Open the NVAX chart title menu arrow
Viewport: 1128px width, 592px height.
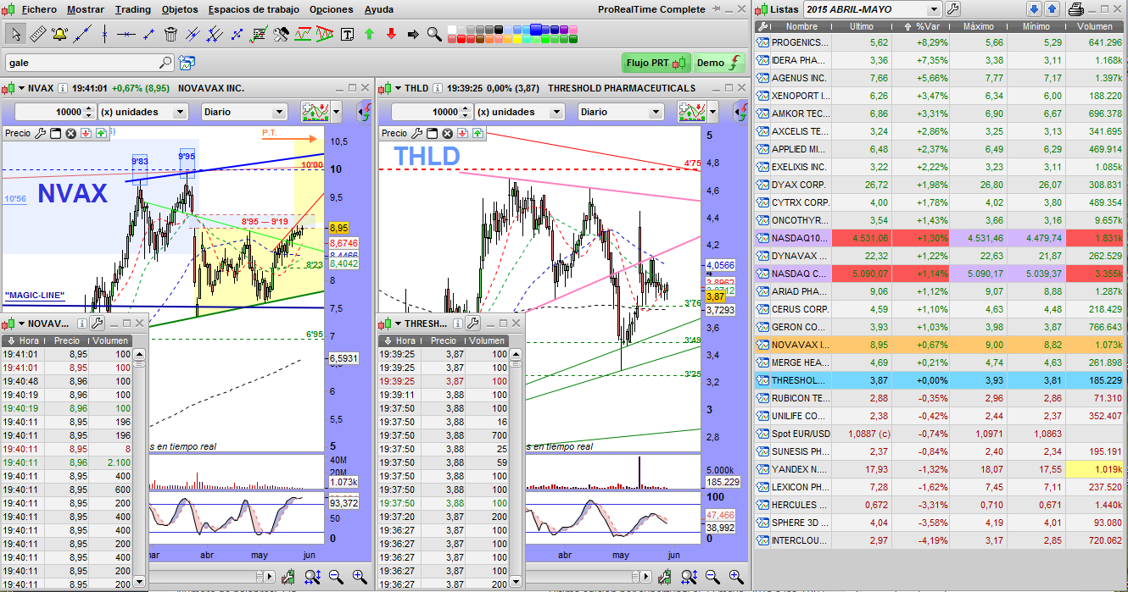click(20, 88)
